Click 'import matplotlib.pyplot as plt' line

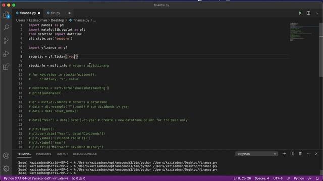(x=57, y=30)
